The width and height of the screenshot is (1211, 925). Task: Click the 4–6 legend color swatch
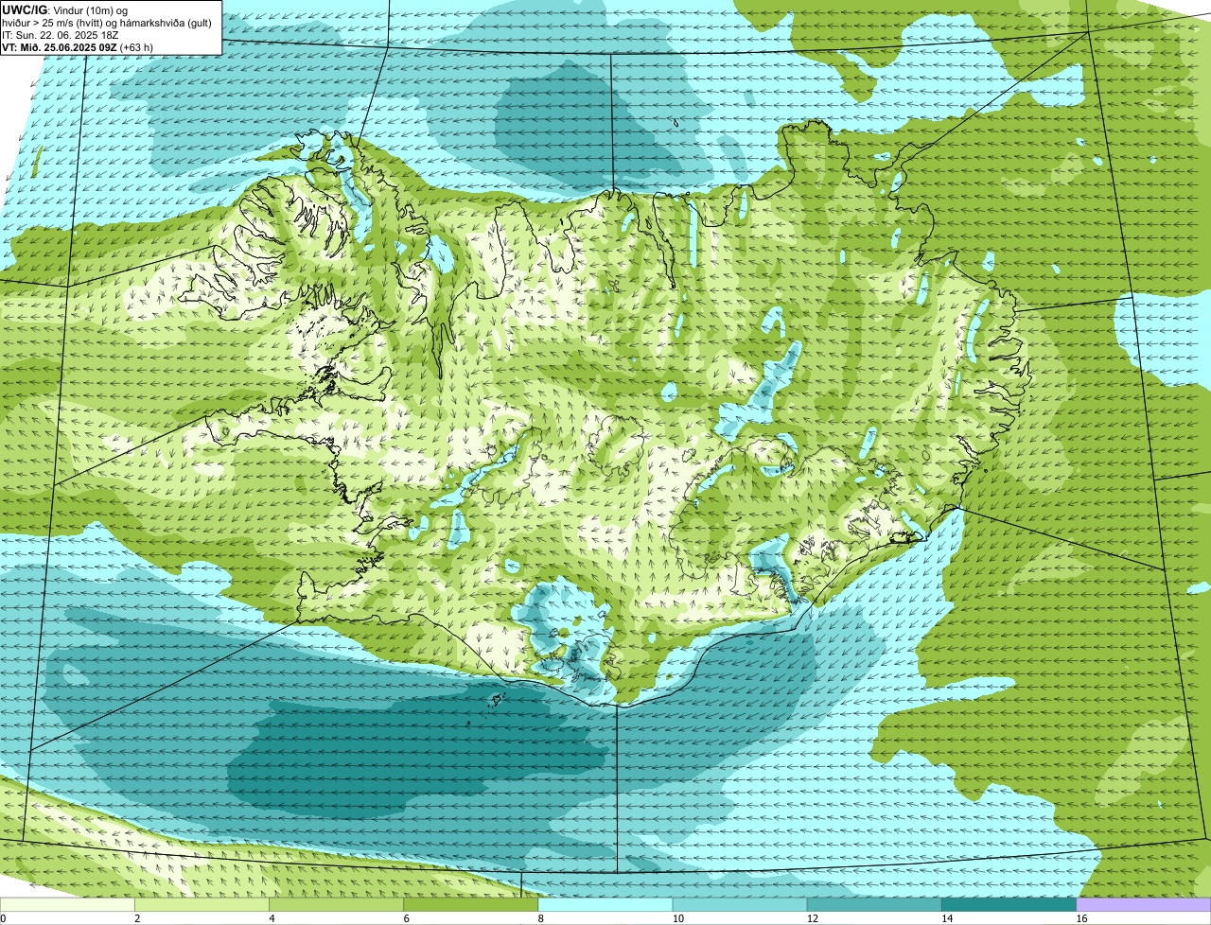click(338, 905)
